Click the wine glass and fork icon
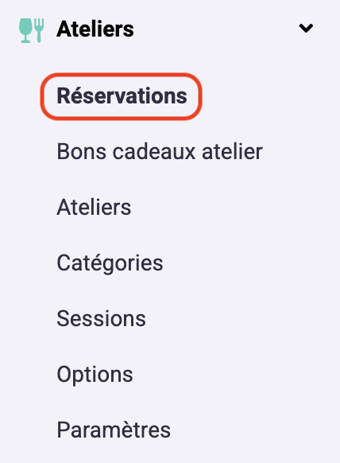340x463 pixels. pos(32,30)
